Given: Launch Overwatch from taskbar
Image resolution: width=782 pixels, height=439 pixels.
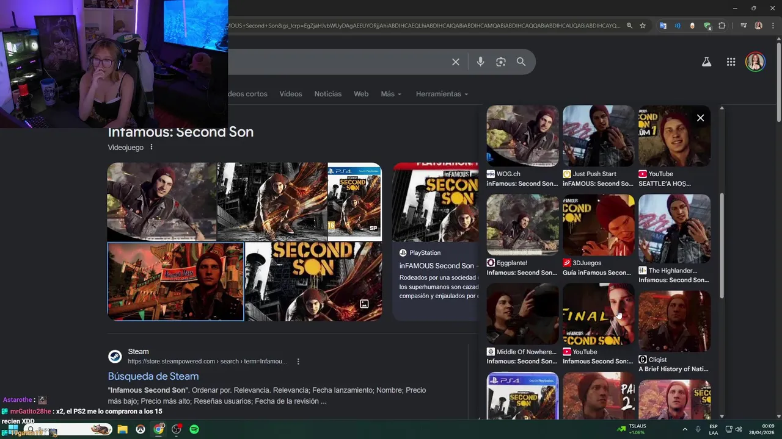Looking at the screenshot, I should (x=141, y=429).
